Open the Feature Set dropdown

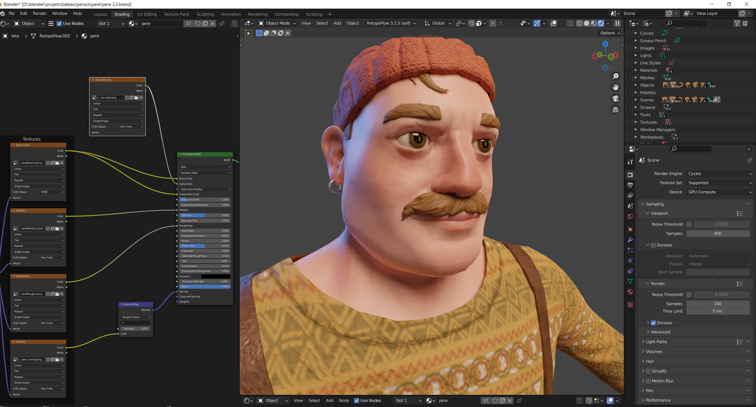pos(719,183)
